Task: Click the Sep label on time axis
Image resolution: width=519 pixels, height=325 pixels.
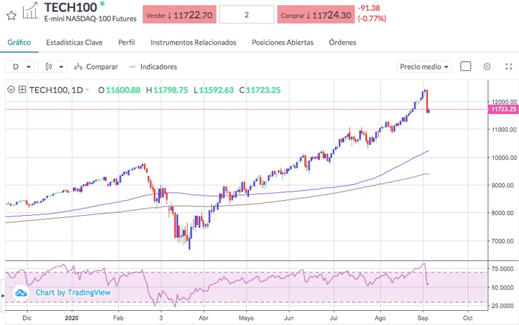Action: coord(423,318)
